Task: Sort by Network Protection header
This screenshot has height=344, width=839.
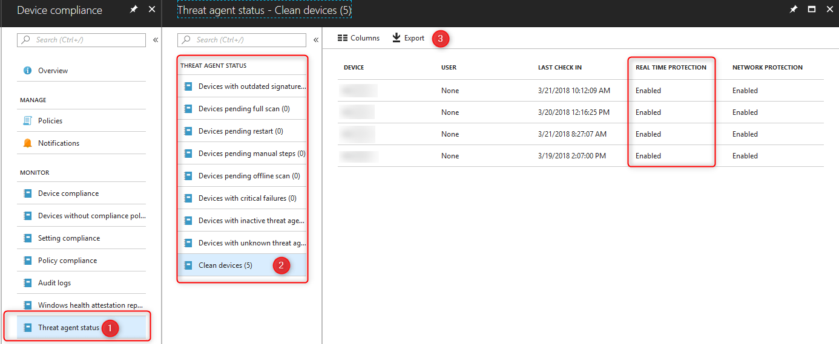Action: pyautogui.click(x=768, y=67)
